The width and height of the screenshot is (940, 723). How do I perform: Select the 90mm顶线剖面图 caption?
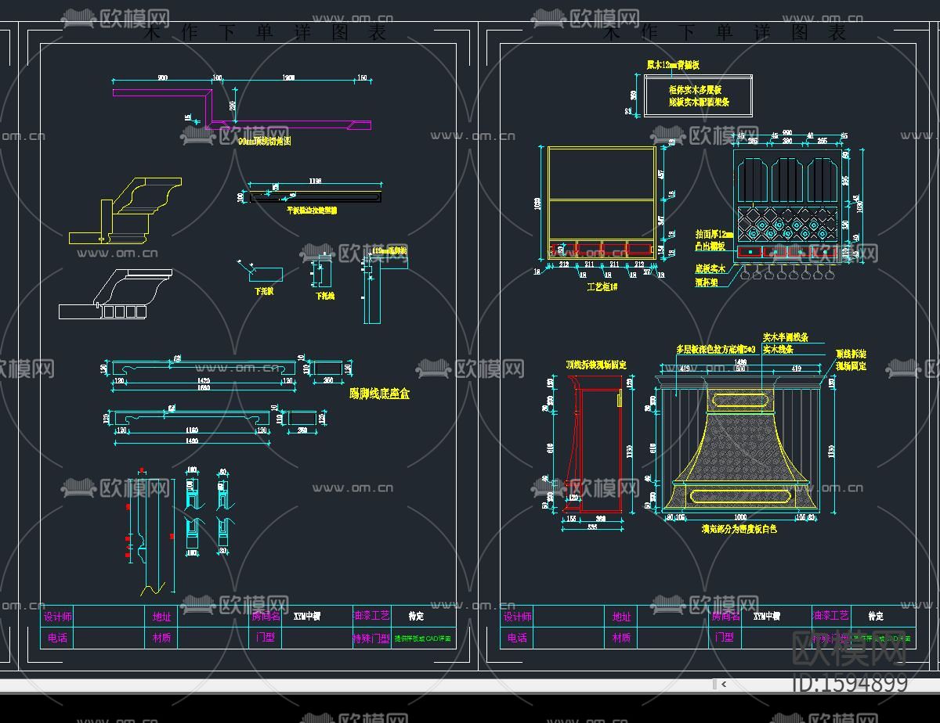point(264,142)
